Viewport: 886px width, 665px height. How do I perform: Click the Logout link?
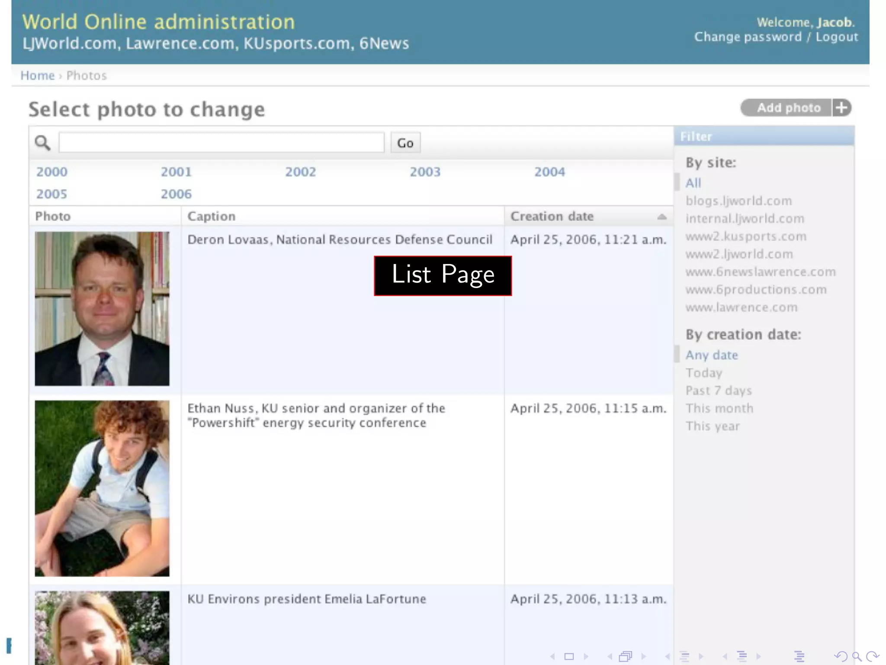[837, 37]
